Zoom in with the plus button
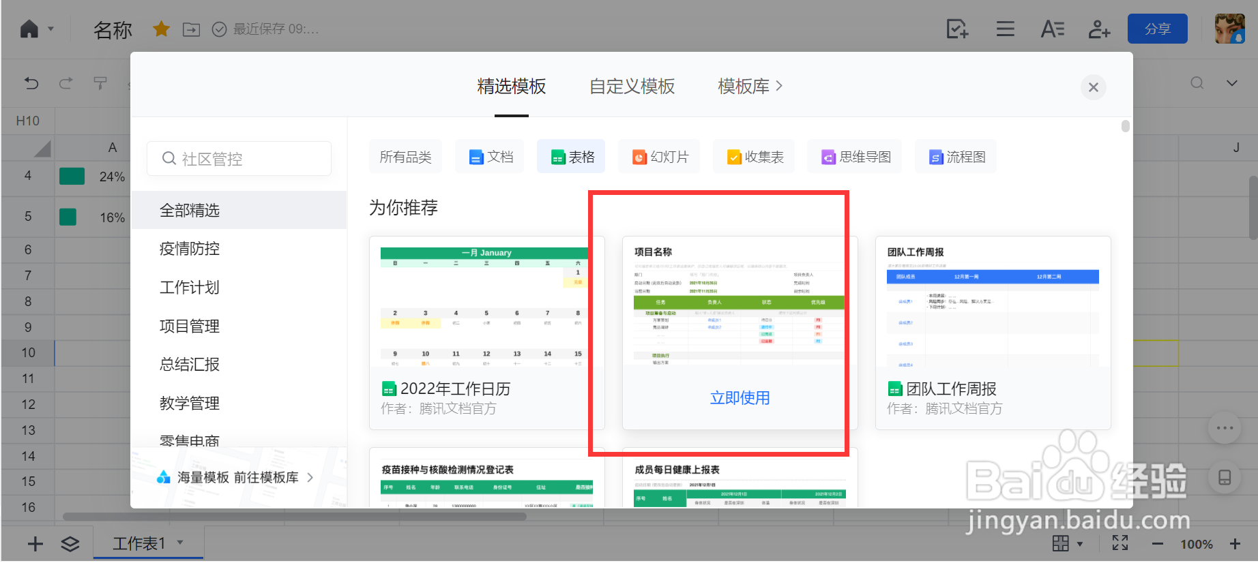 1235,544
